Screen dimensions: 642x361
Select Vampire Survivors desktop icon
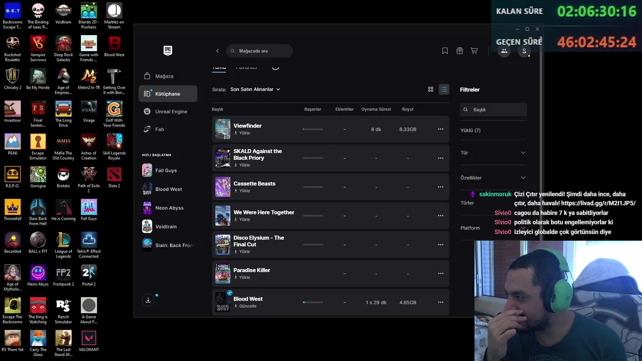pos(38,49)
